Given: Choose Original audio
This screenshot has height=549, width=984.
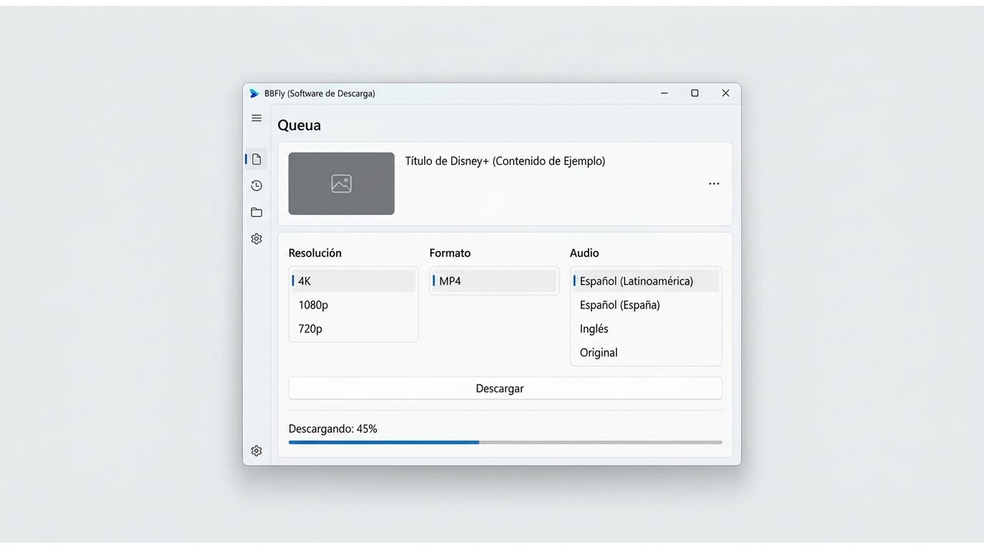Looking at the screenshot, I should [x=646, y=352].
